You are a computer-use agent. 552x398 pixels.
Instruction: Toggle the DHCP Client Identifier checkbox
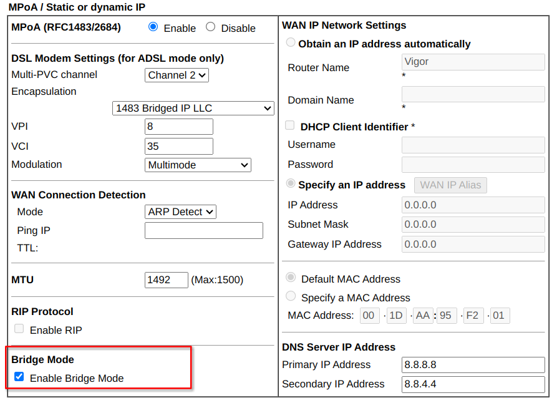tap(290, 125)
